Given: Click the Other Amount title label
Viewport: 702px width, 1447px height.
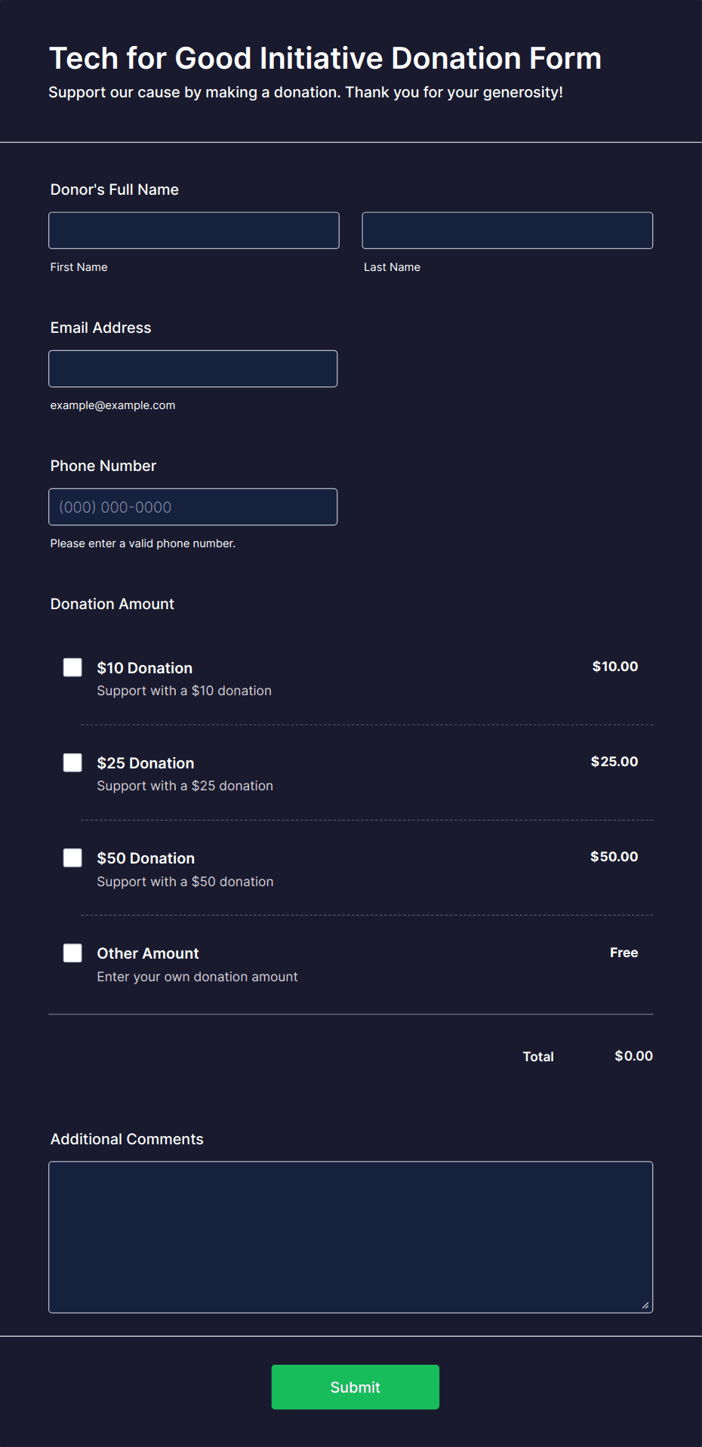Looking at the screenshot, I should pos(148,953).
